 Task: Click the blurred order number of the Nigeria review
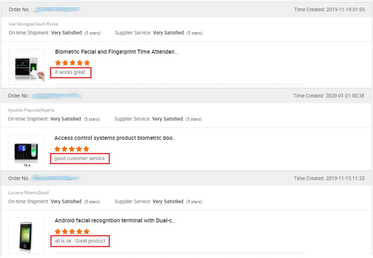(57, 96)
